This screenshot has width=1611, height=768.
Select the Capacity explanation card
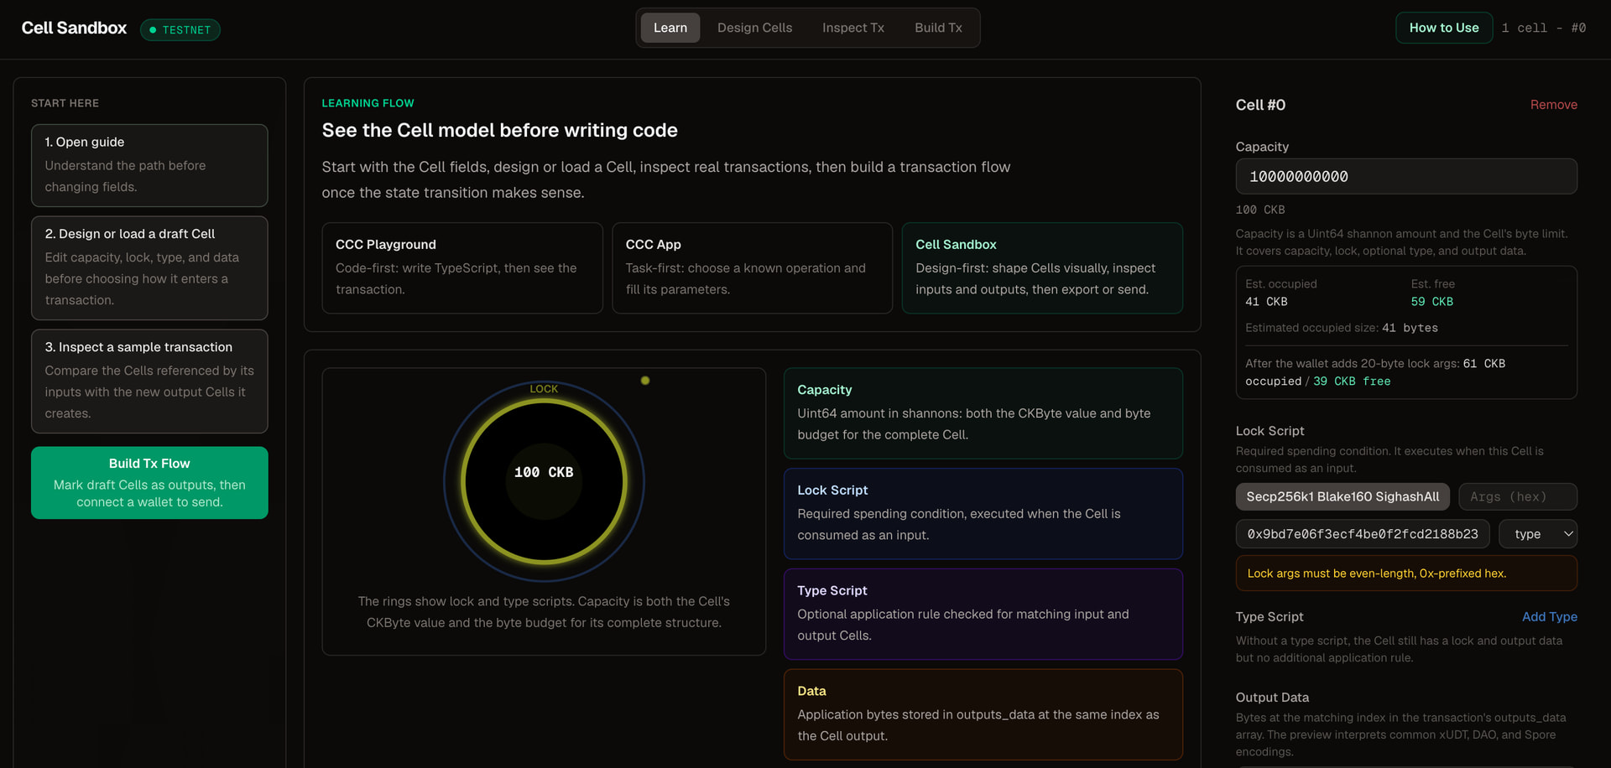click(x=983, y=413)
